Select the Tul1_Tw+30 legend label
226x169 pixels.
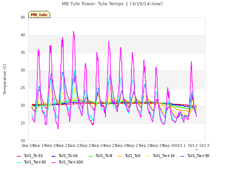(x=198, y=156)
